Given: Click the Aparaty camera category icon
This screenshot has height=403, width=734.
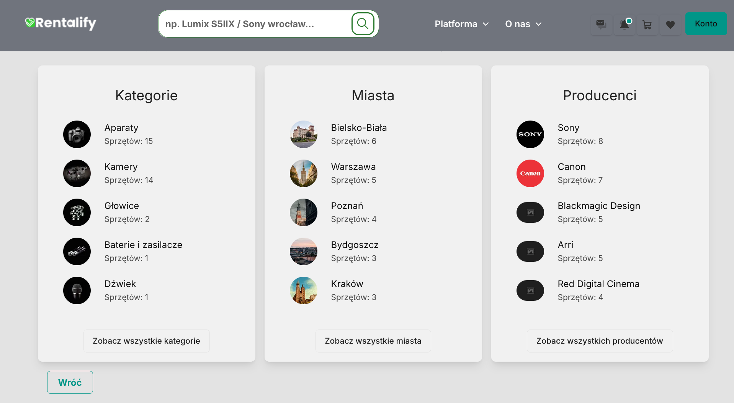Looking at the screenshot, I should point(77,134).
